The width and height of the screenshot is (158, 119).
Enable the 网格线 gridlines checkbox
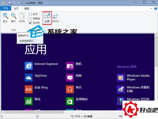click(x=30, y=18)
